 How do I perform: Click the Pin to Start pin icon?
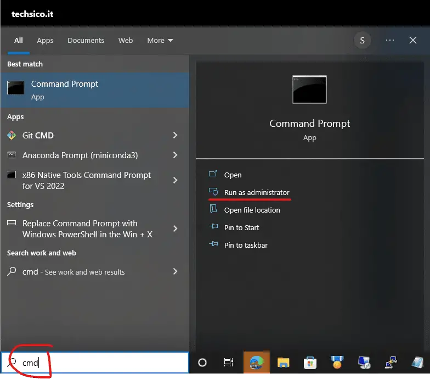213,226
